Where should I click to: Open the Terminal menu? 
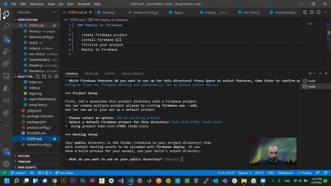pos(83,4)
